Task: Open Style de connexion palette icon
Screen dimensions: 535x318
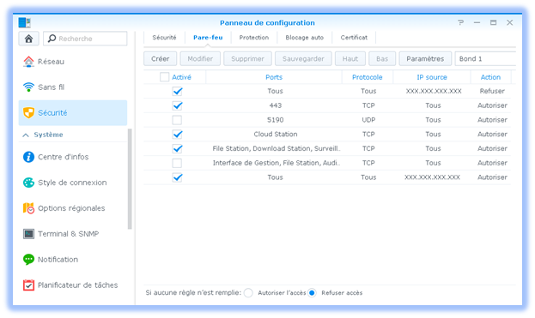Action: [28, 183]
